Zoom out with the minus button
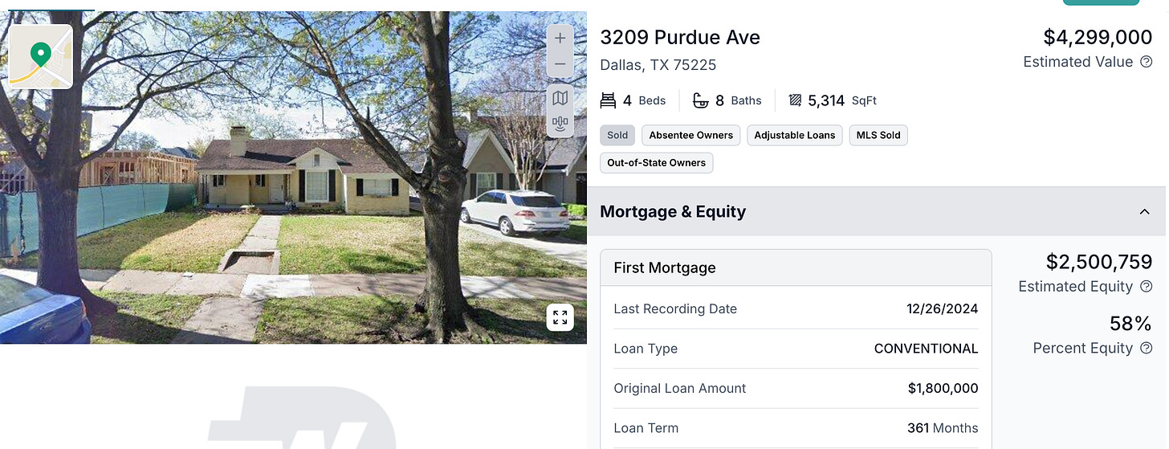 [560, 65]
